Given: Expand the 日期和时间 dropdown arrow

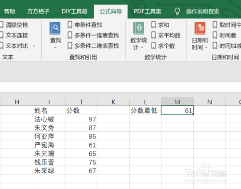Looking at the screenshot, I should 206,47.
